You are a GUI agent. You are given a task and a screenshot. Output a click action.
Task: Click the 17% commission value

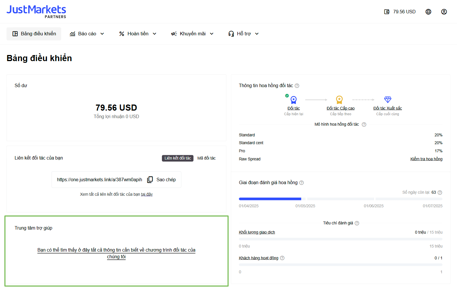coord(438,151)
